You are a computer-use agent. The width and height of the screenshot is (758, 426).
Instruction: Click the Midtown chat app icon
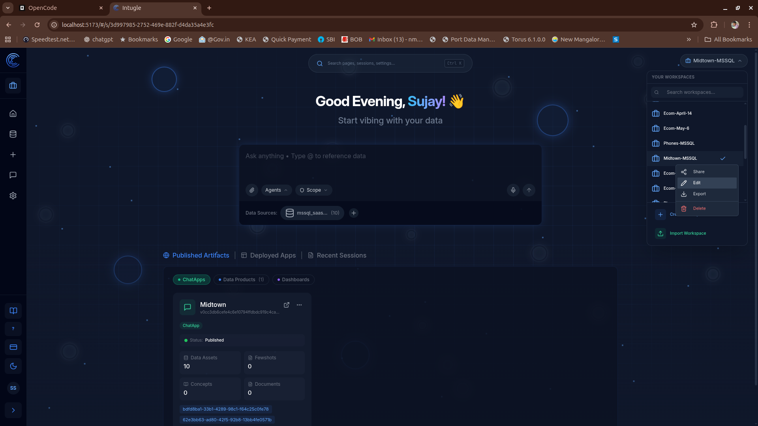point(188,307)
